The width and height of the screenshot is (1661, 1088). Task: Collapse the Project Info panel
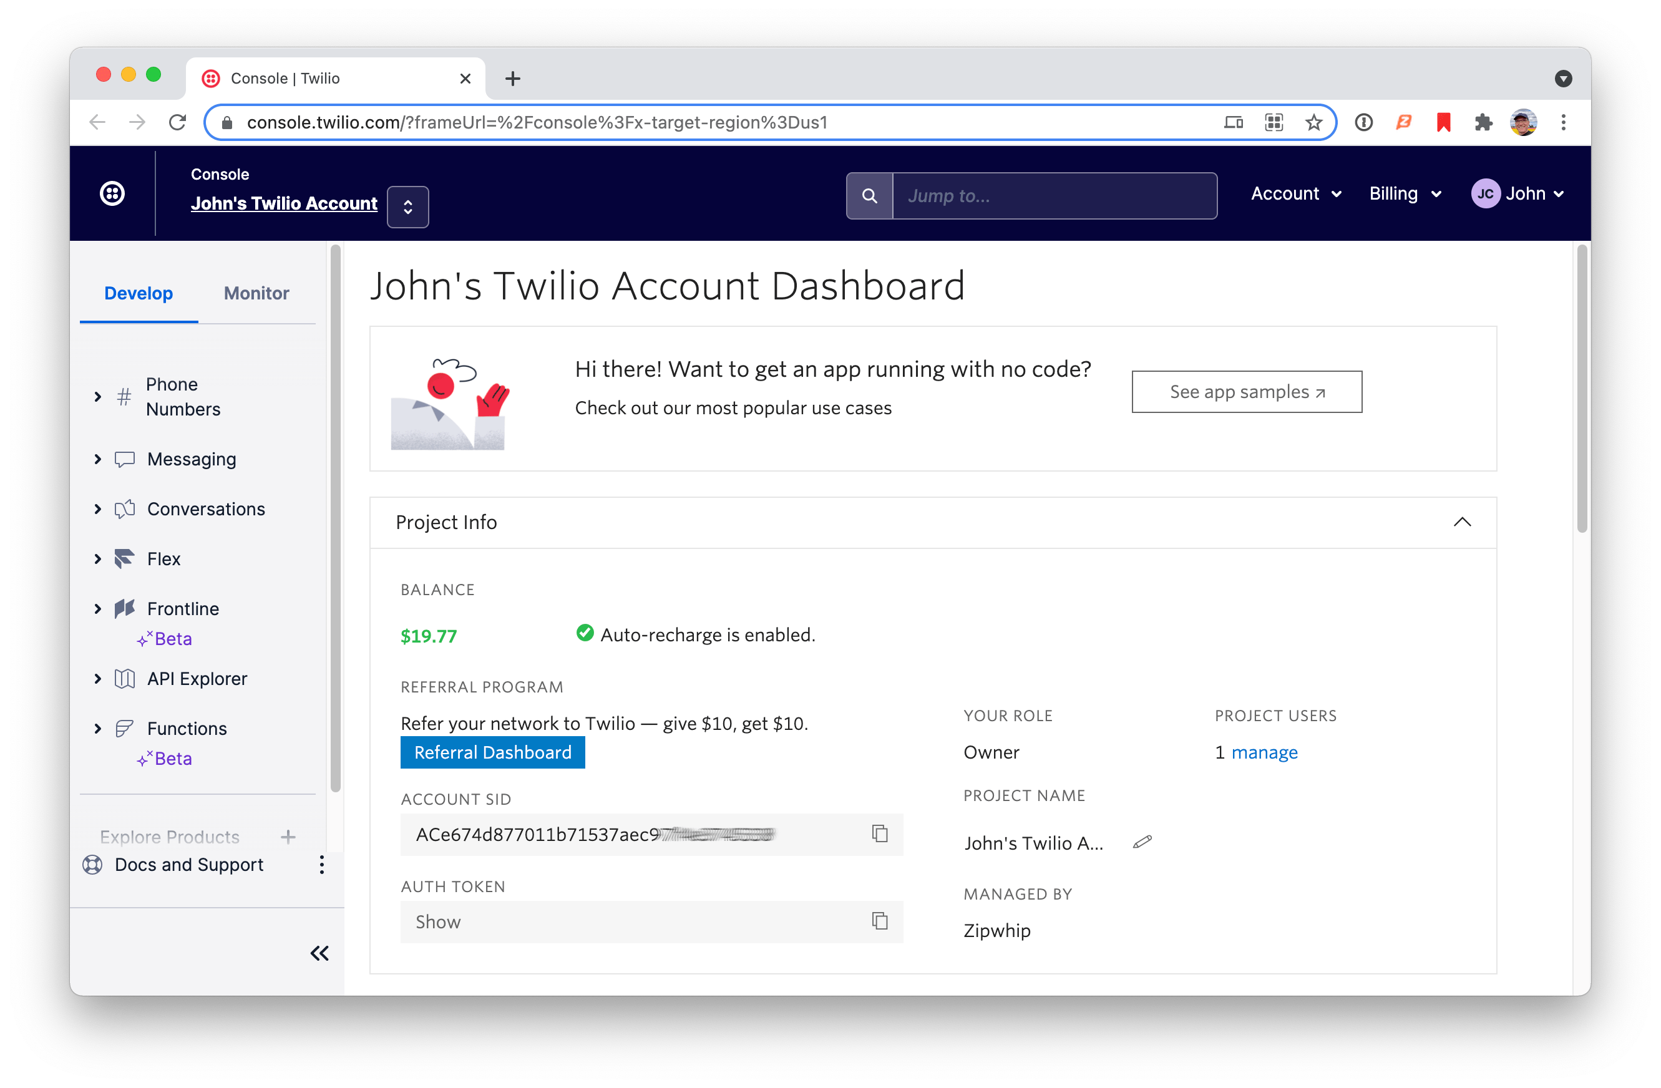(x=1462, y=522)
